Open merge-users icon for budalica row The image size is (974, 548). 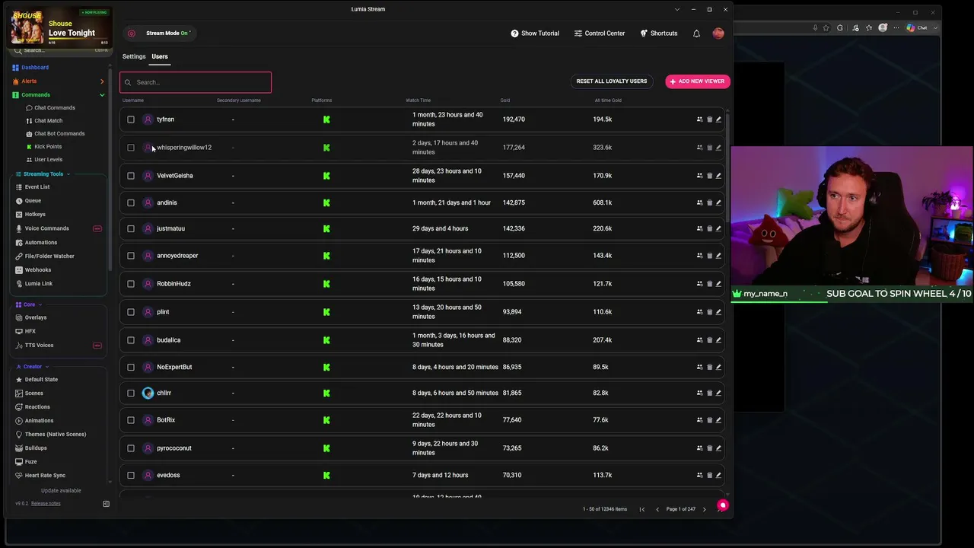click(x=699, y=340)
